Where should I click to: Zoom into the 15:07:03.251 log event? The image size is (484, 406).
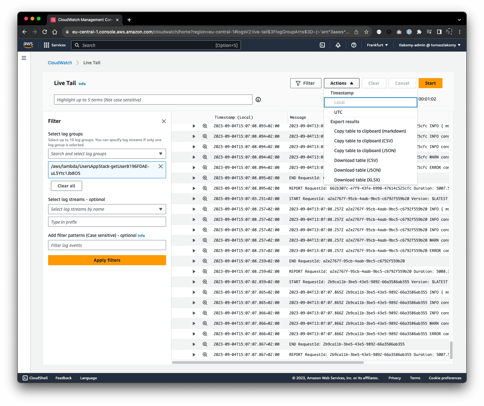point(205,199)
